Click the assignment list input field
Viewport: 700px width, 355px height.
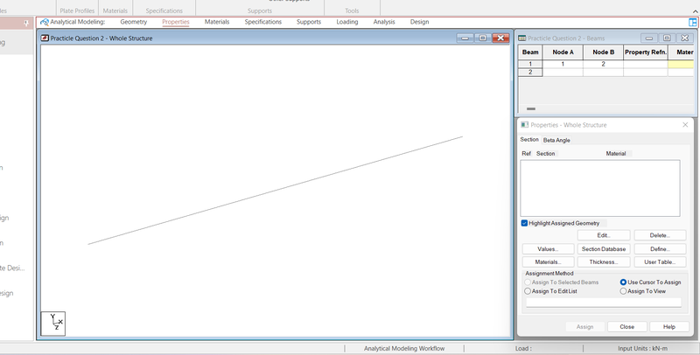(x=604, y=303)
